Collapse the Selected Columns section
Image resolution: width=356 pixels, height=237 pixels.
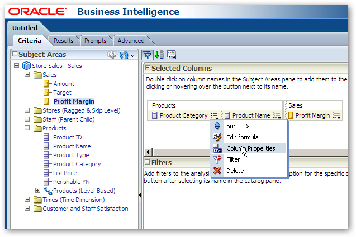(x=148, y=68)
